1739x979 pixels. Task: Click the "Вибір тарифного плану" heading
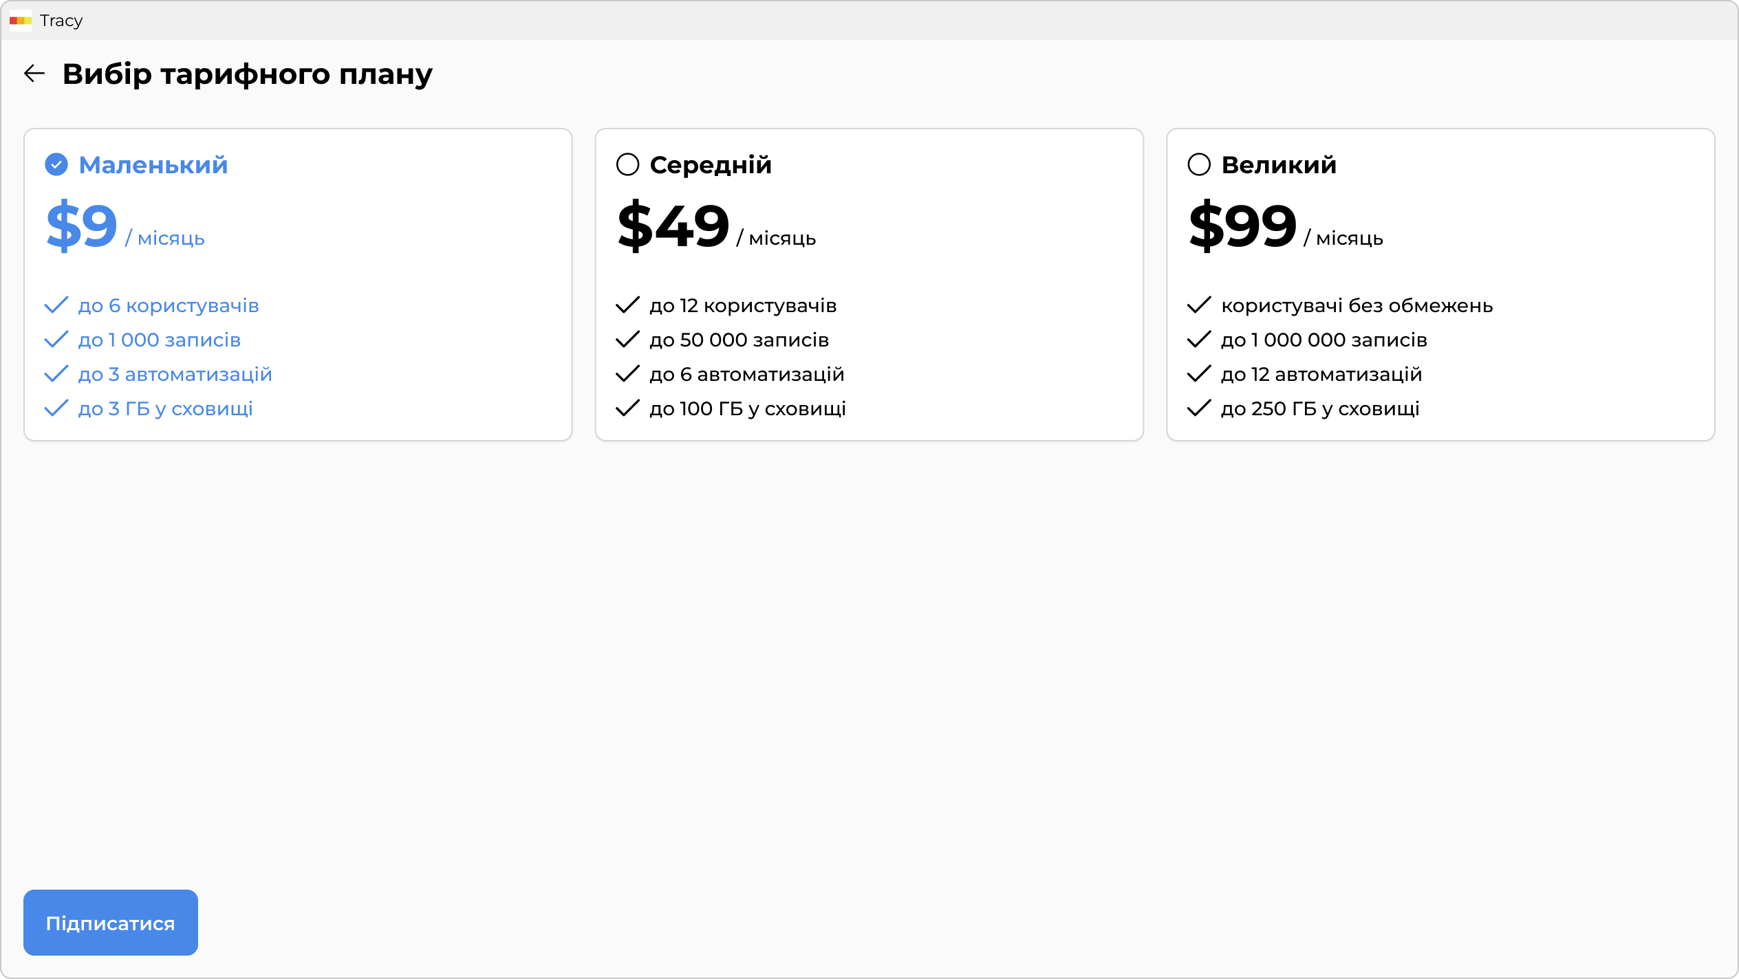(x=248, y=74)
